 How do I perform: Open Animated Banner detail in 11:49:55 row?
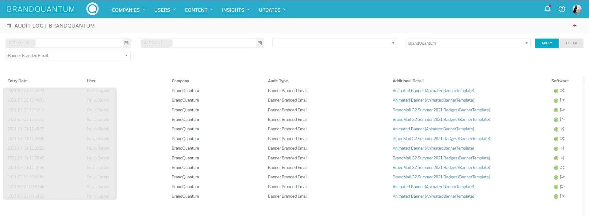coord(433,129)
